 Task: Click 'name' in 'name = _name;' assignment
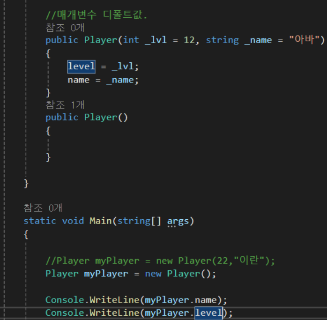[79, 80]
